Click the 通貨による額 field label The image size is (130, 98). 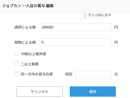[25, 27]
